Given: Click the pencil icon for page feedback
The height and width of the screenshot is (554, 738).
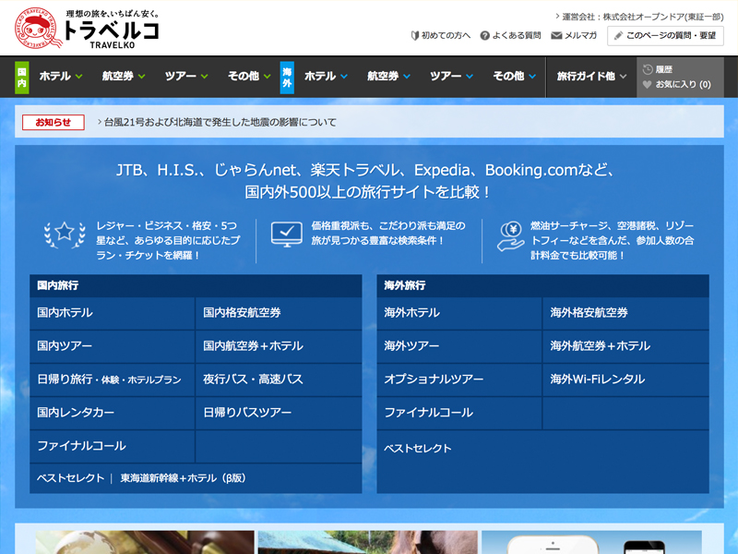Looking at the screenshot, I should tap(618, 36).
